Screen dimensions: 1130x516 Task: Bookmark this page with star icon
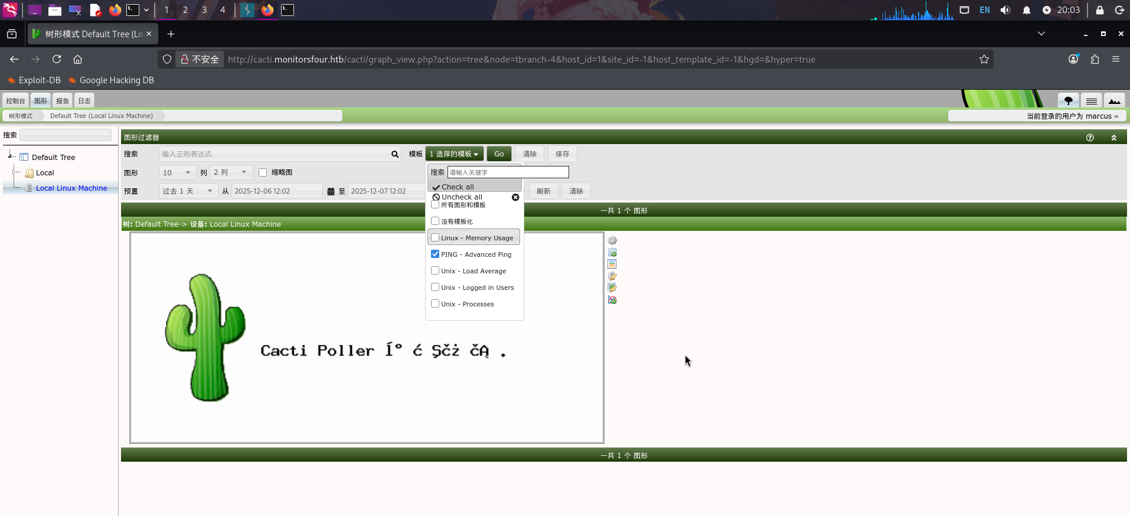[984, 59]
